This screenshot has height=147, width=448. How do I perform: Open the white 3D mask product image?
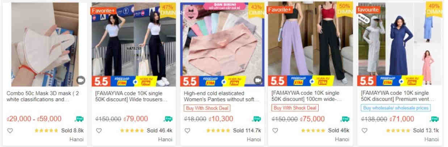click(45, 44)
